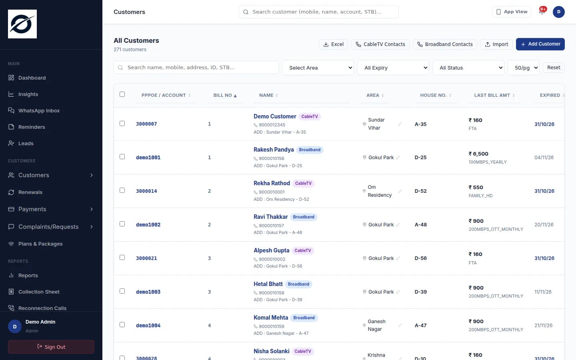Click the top customer search field
This screenshot has height=360, width=576.
click(x=319, y=12)
